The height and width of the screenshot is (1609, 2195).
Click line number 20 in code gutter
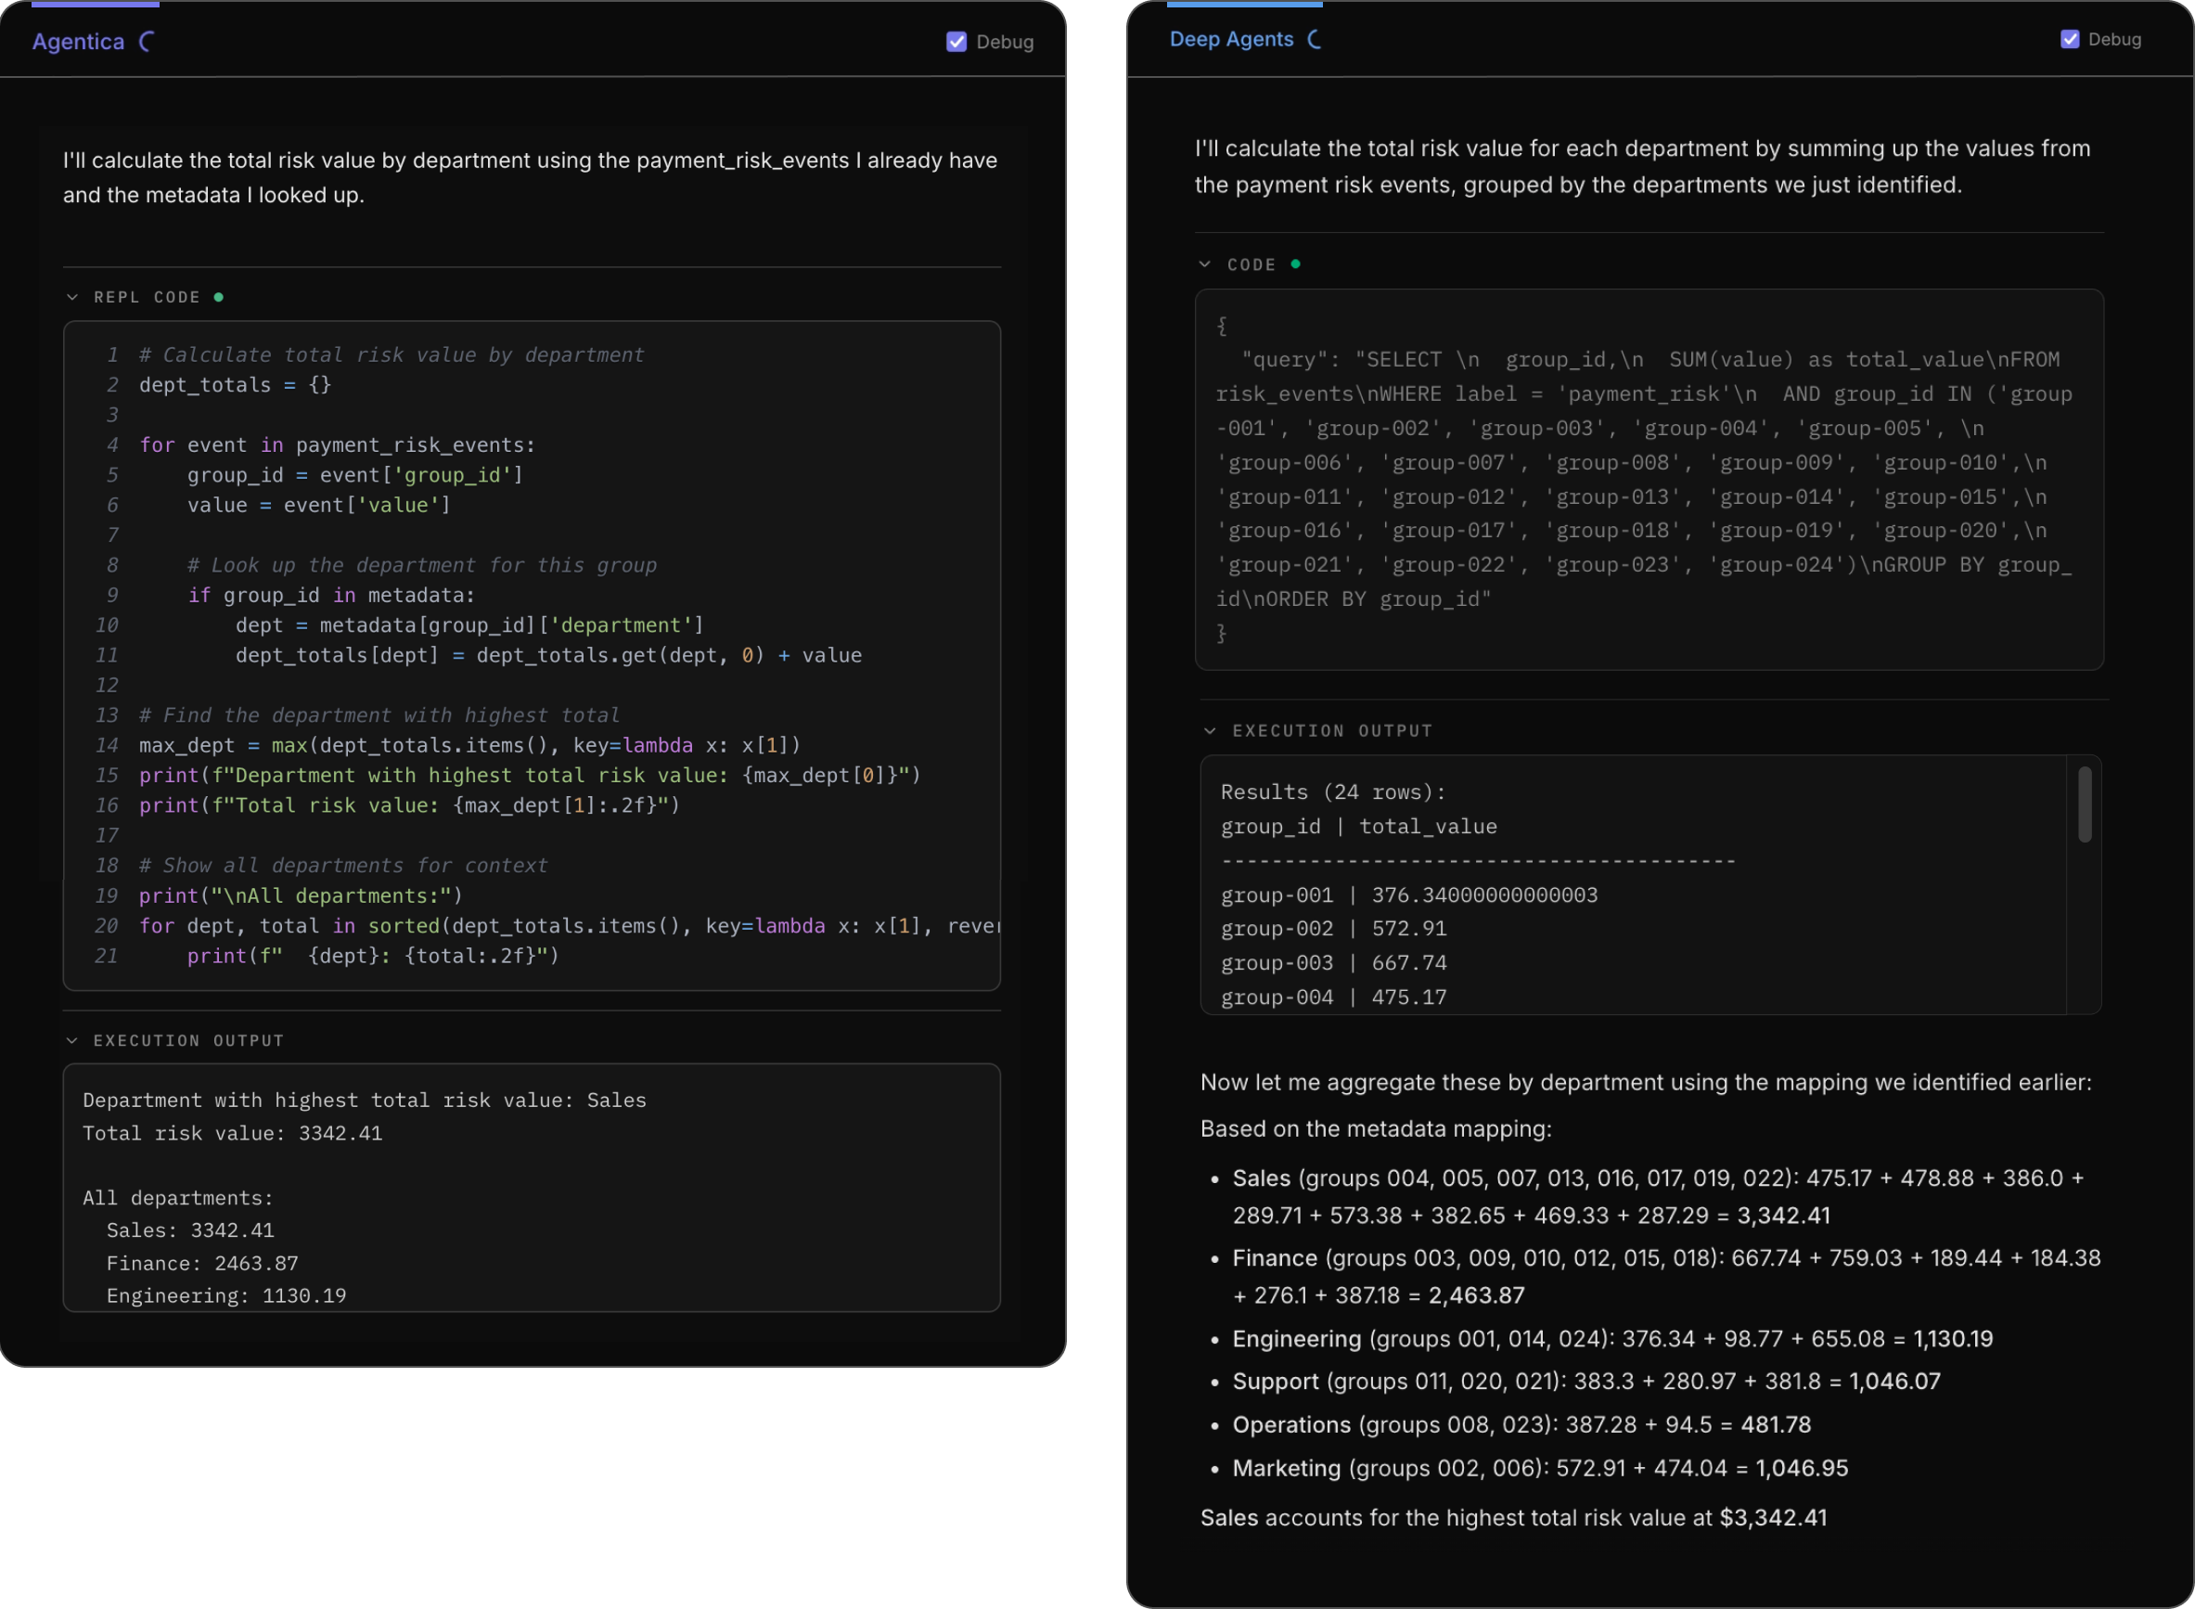(x=106, y=926)
